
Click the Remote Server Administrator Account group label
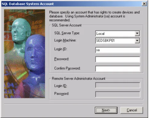(x=79, y=79)
